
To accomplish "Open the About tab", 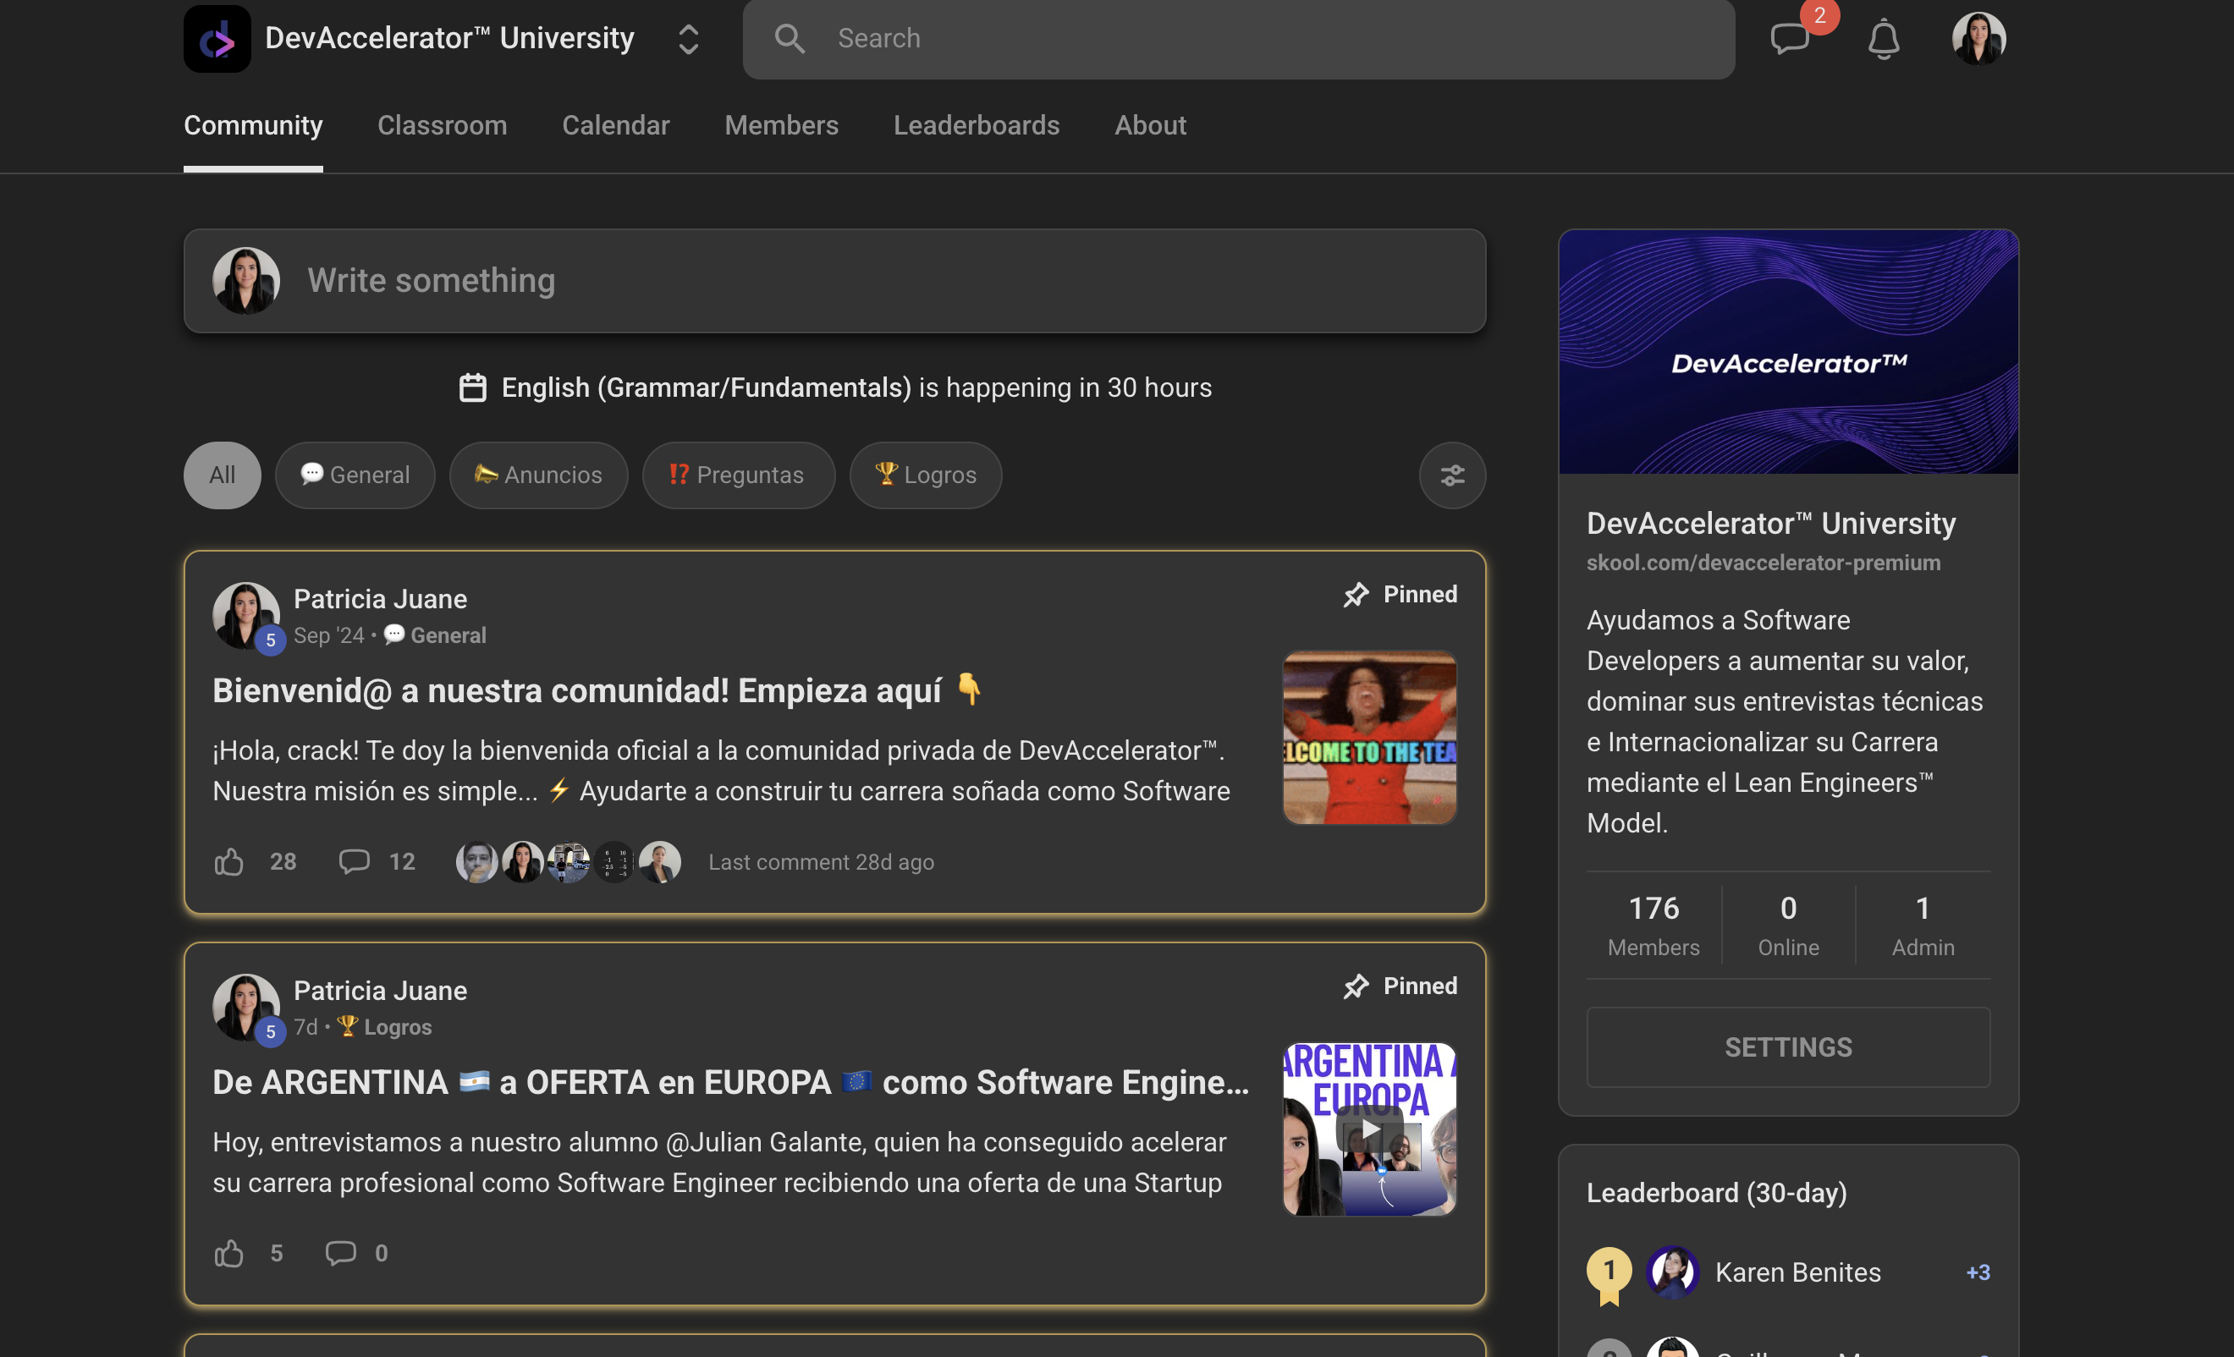I will pyautogui.click(x=1150, y=125).
